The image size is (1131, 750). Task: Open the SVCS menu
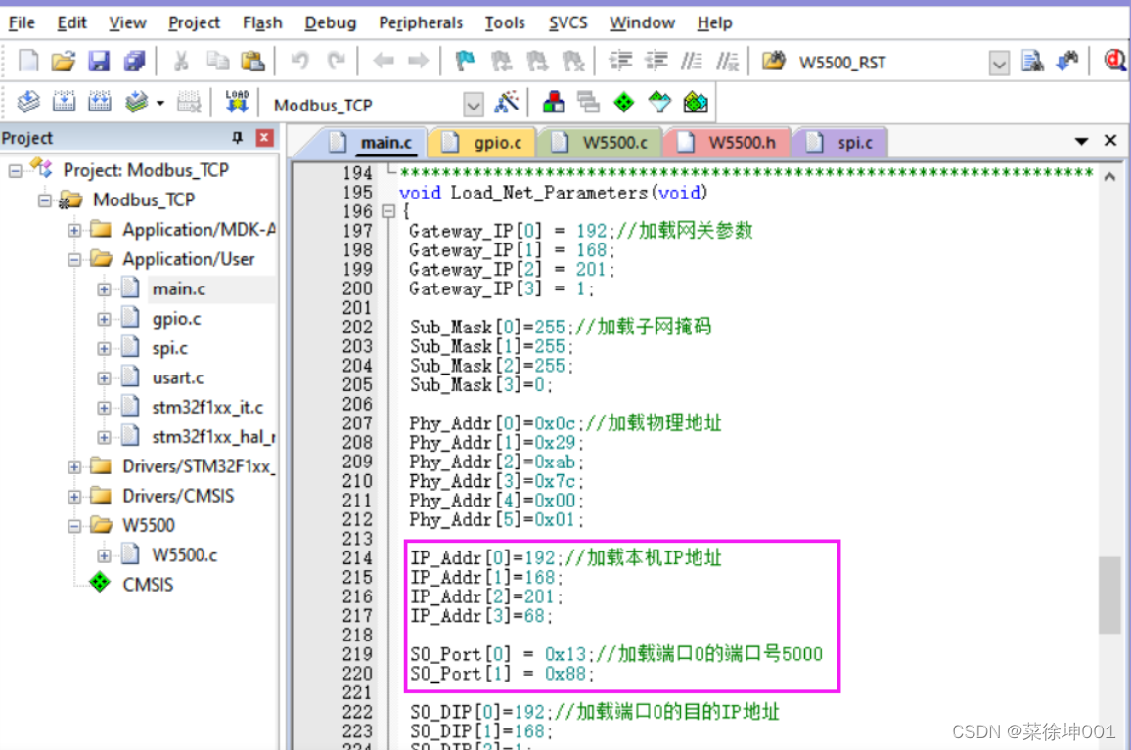568,23
